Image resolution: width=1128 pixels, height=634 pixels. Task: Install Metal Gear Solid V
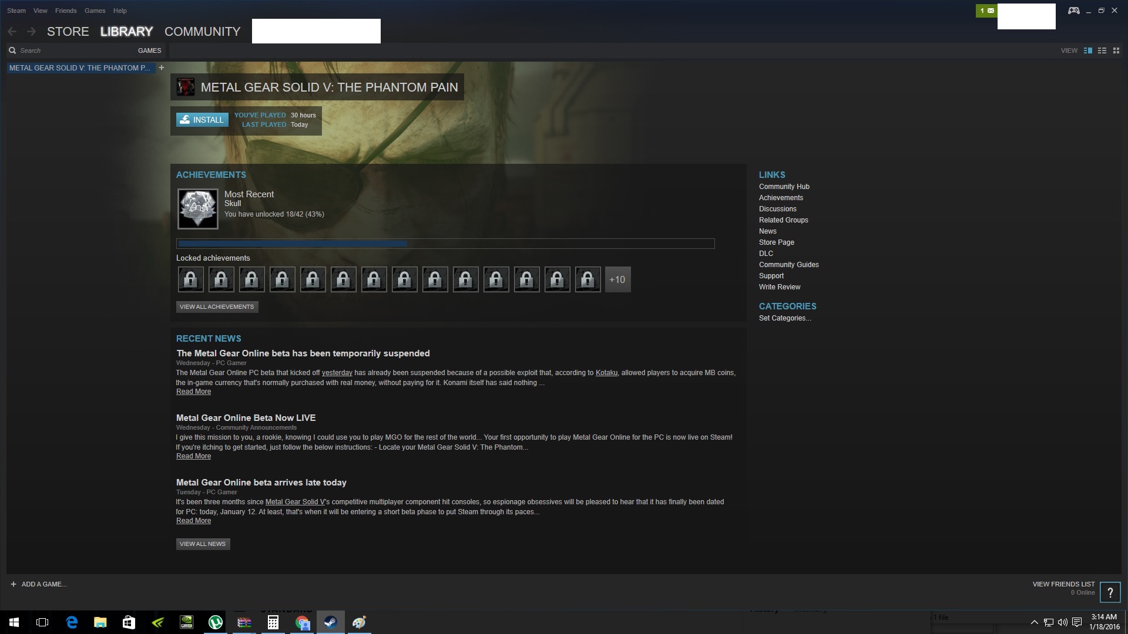coord(202,120)
